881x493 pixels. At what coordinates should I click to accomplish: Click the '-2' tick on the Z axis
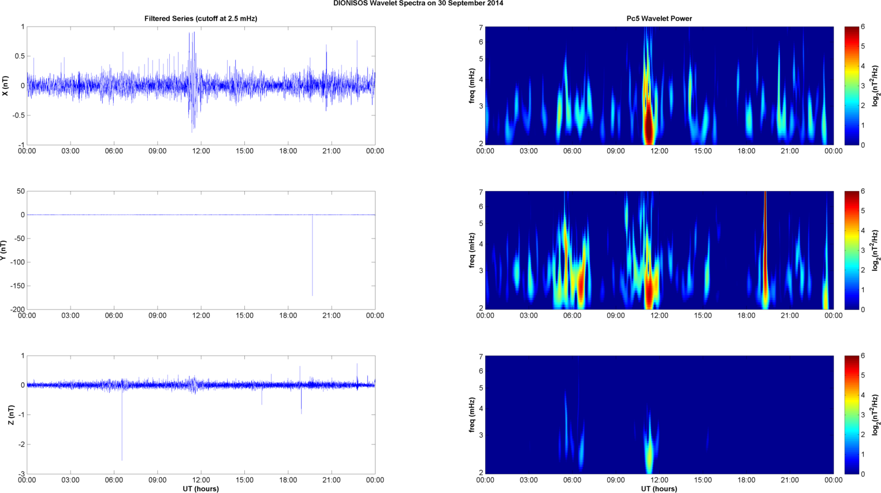pos(21,445)
